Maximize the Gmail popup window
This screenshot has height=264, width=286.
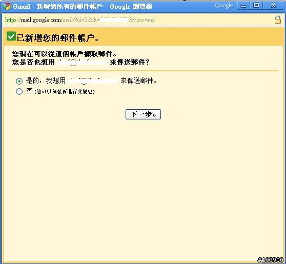click(256, 6)
